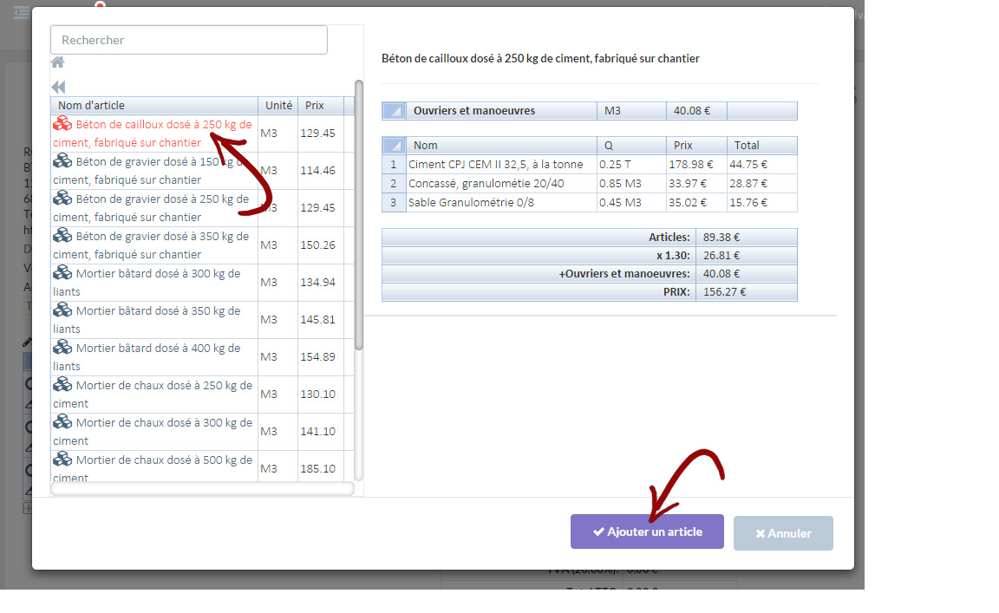Select Béton de gravier dosé à 350 kg

pos(152,245)
